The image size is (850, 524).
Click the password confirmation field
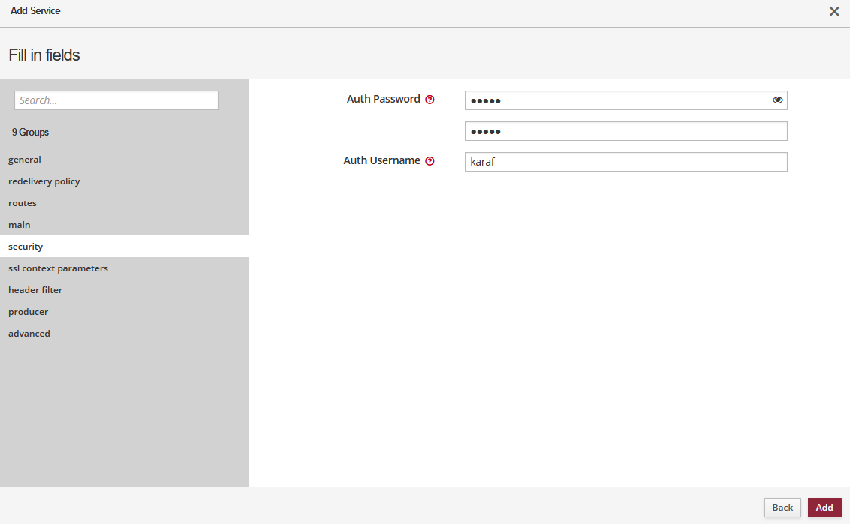pos(625,131)
